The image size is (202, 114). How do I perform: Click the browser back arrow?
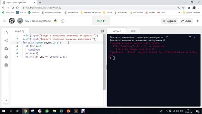(x=3, y=8)
